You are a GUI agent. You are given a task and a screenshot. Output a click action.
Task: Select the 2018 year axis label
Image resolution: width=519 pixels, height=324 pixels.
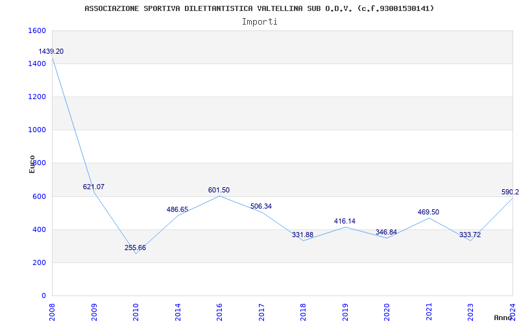pyautogui.click(x=303, y=312)
